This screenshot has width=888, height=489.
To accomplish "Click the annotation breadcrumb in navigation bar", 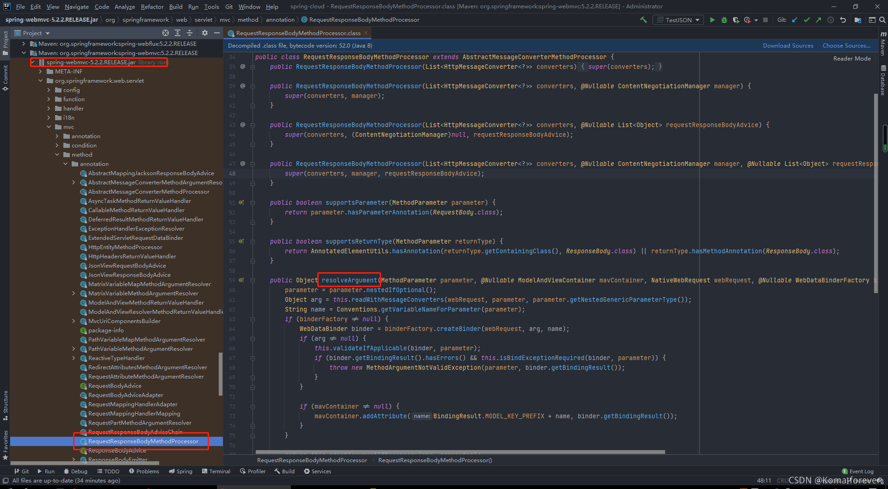I will [280, 20].
